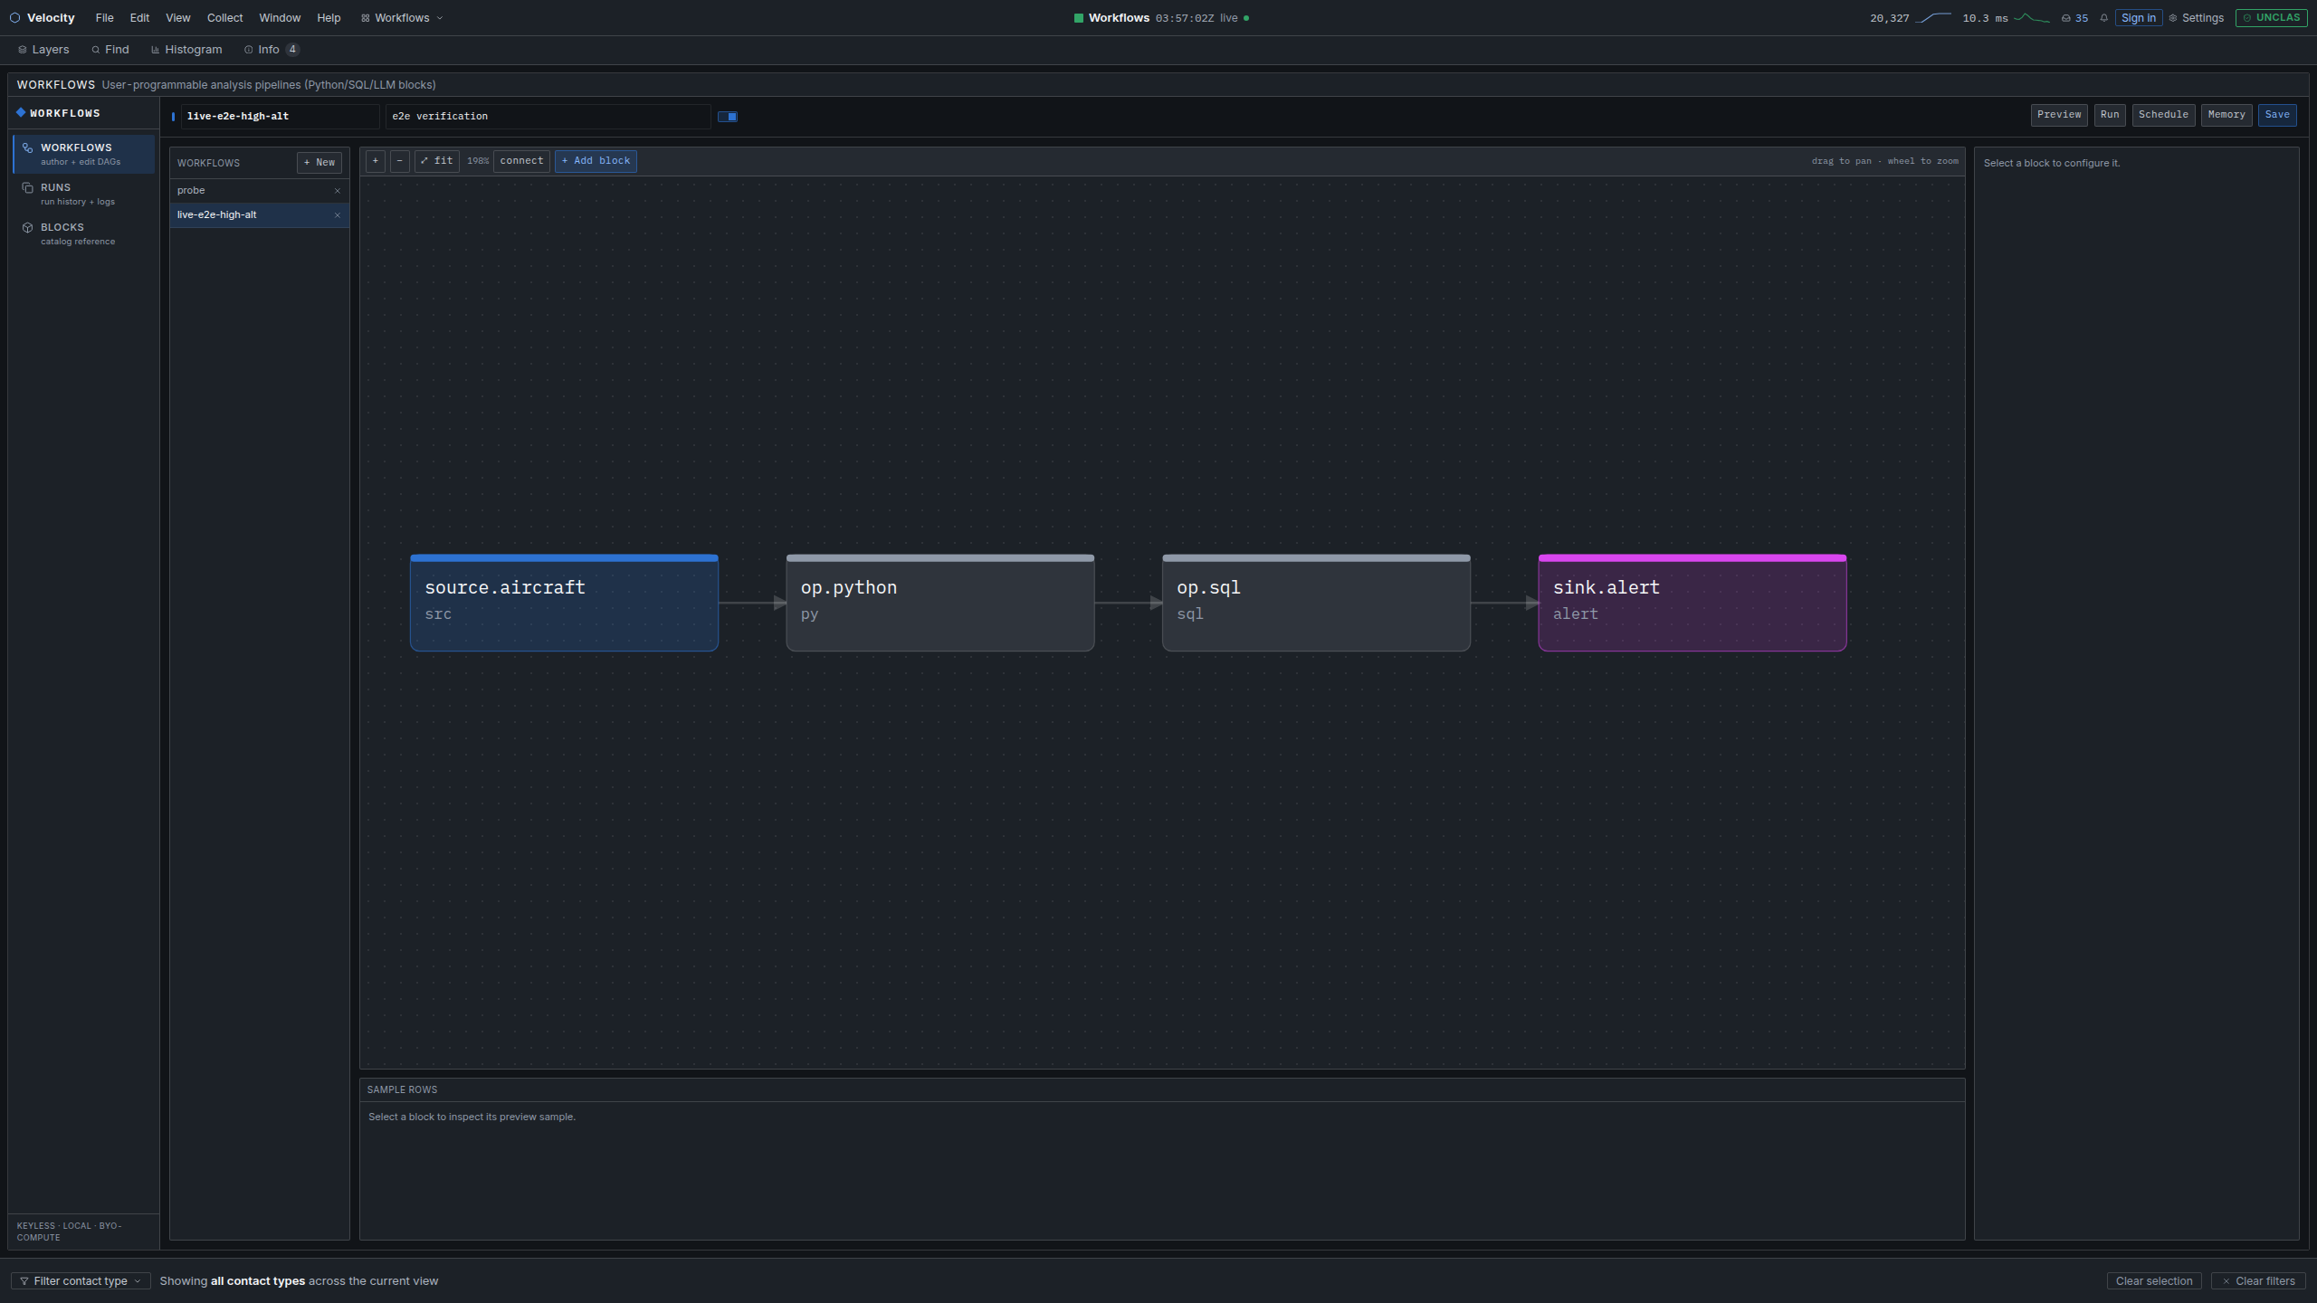The height and width of the screenshot is (1303, 2317).
Task: Click the 10.3 ms latency value
Action: pyautogui.click(x=1985, y=18)
